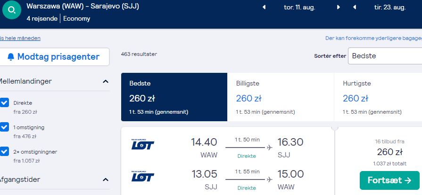Image resolution: width=422 pixels, height=195 pixels.
Task: Go to previous return date arrow
Action: pos(355,7)
